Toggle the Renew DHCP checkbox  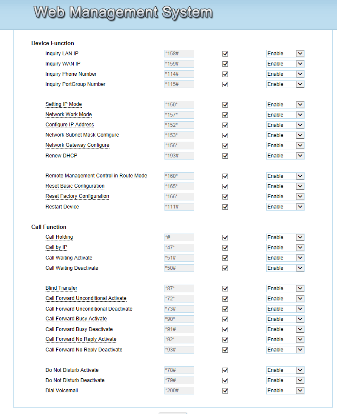tap(225, 156)
